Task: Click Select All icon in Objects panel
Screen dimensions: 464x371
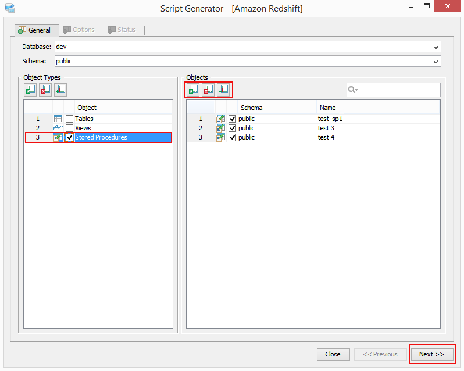Action: [193, 90]
